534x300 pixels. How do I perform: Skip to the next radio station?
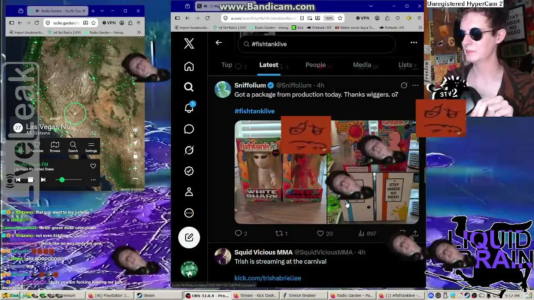pyautogui.click(x=43, y=180)
